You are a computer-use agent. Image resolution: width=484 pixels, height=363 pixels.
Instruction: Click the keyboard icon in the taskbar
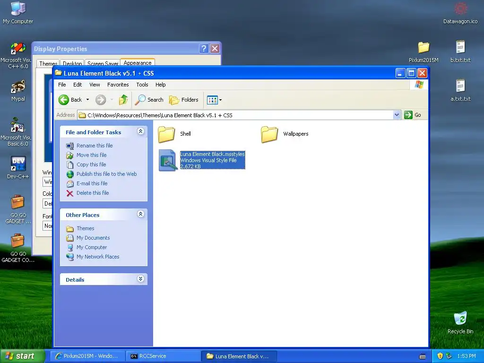[x=423, y=356]
